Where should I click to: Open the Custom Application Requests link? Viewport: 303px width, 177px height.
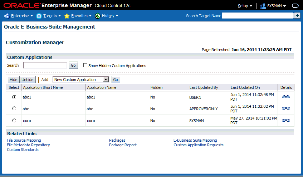(199, 145)
